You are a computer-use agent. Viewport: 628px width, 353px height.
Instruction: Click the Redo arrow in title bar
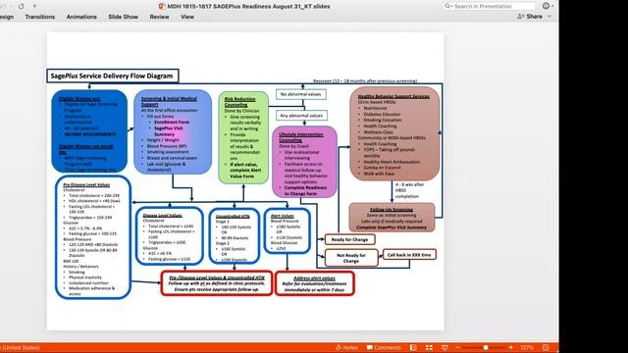click(x=21, y=6)
